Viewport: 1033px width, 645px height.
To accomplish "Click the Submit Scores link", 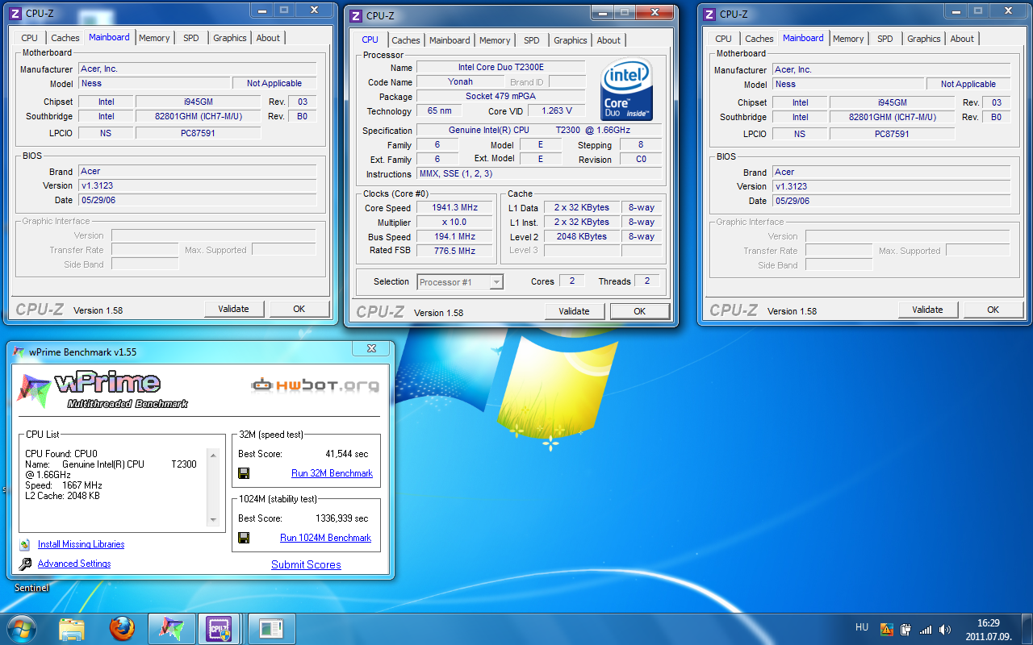I will click(306, 564).
